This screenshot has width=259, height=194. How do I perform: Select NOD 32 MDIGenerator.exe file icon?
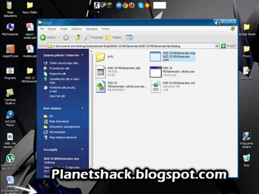(x=155, y=56)
